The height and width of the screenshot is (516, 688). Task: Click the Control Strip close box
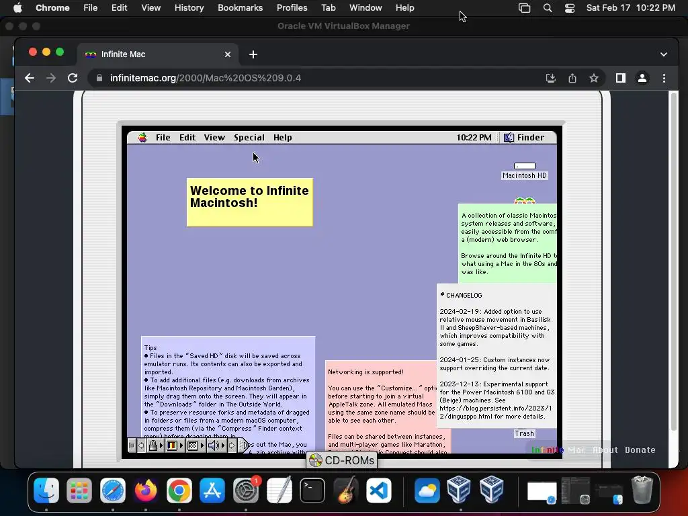(x=132, y=446)
